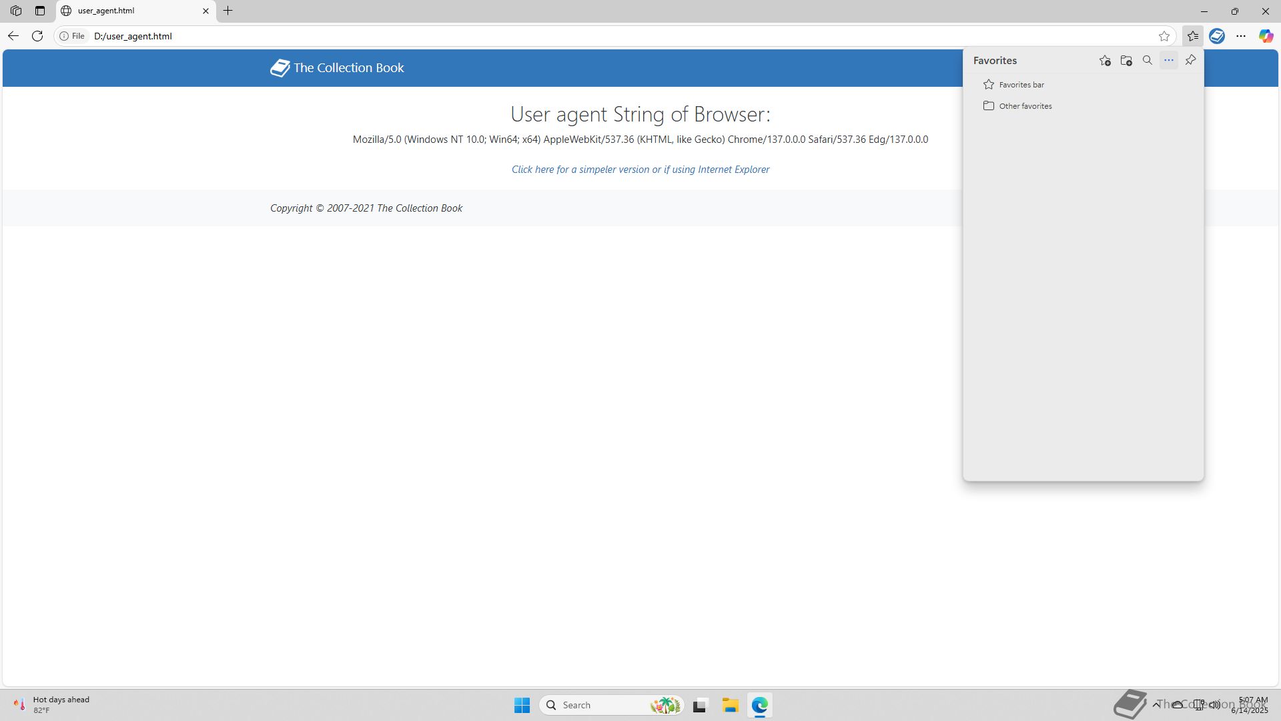
Task: Go back to previous page
Action: [x=13, y=36]
